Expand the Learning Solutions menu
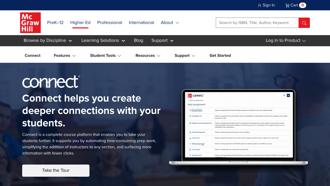 [x=103, y=41]
